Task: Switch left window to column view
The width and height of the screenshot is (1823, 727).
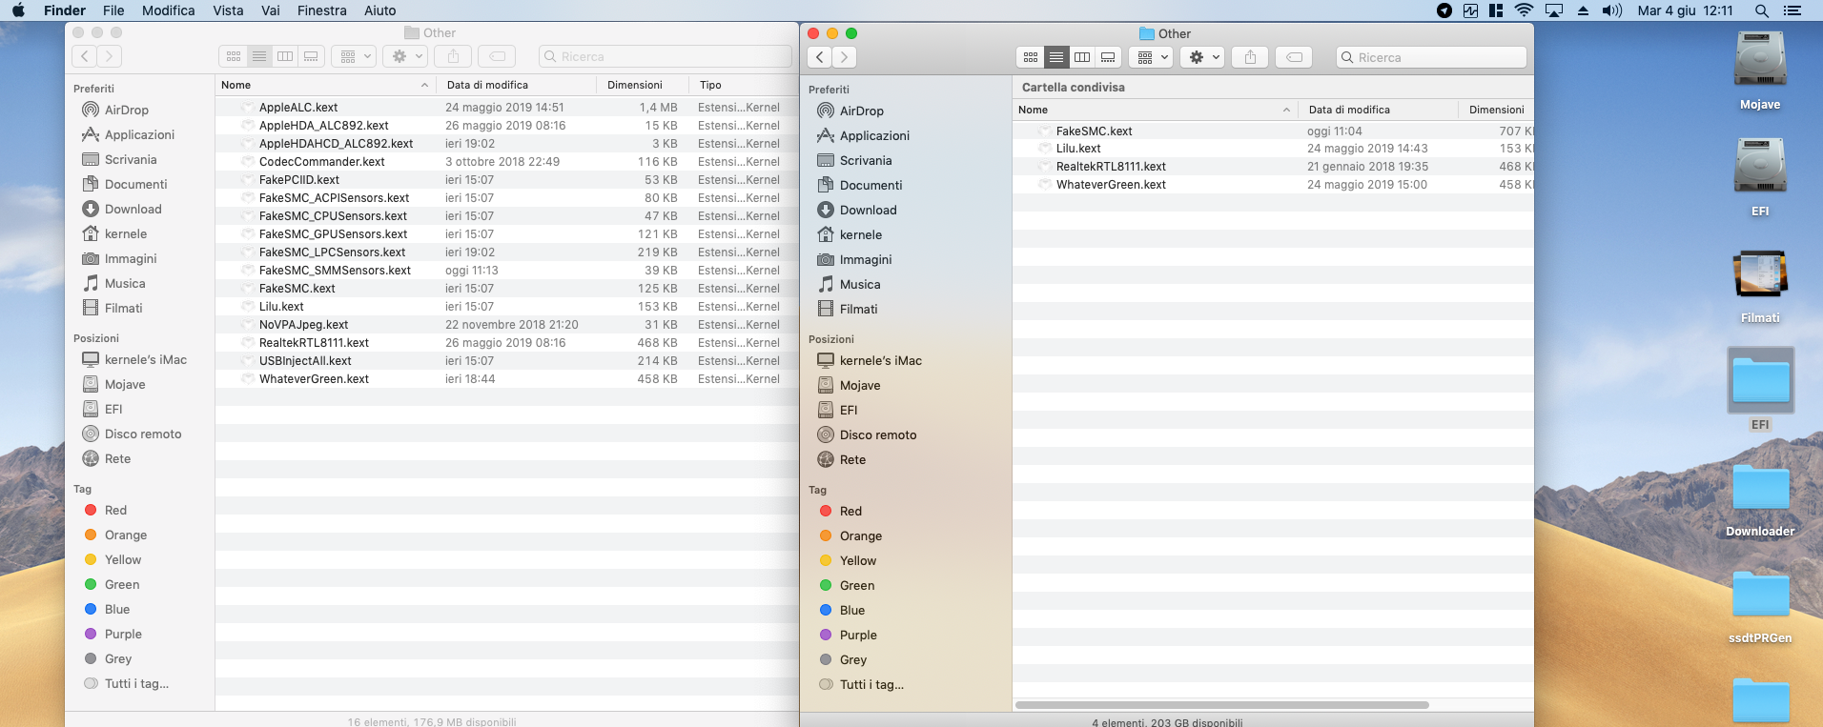Action: (x=285, y=56)
